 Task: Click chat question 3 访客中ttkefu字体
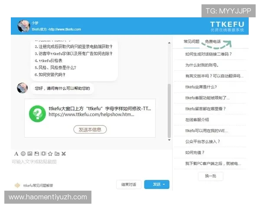tap(74, 54)
